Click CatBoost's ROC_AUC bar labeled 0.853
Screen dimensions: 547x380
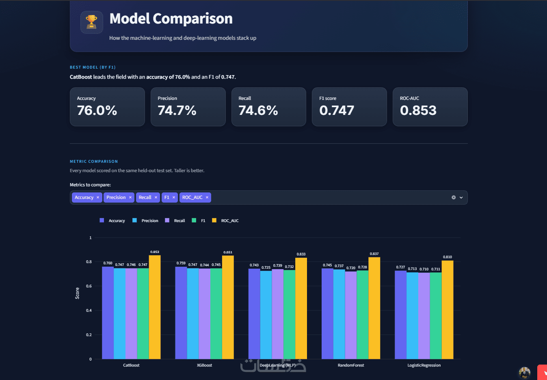pyautogui.click(x=155, y=307)
